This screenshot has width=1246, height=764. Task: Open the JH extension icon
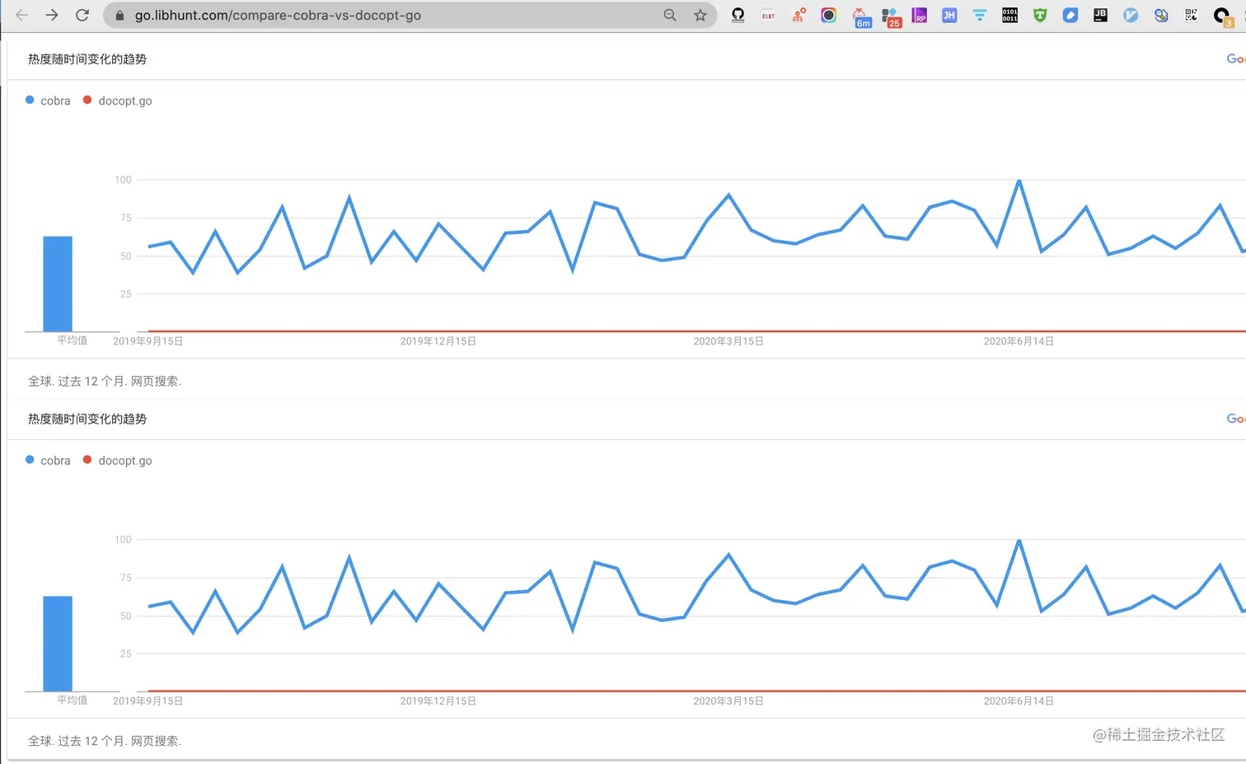(949, 15)
